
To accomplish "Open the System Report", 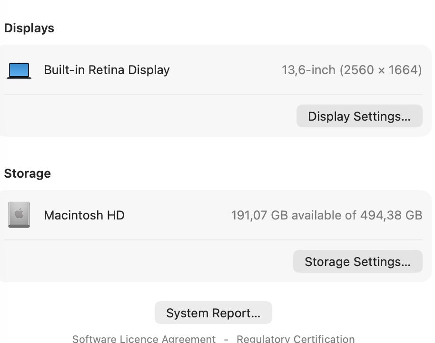I will (x=213, y=313).
